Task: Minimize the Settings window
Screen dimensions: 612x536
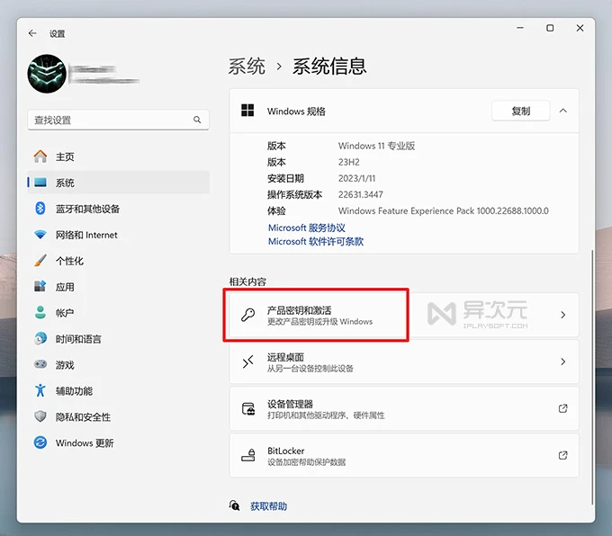Action: coord(520,28)
